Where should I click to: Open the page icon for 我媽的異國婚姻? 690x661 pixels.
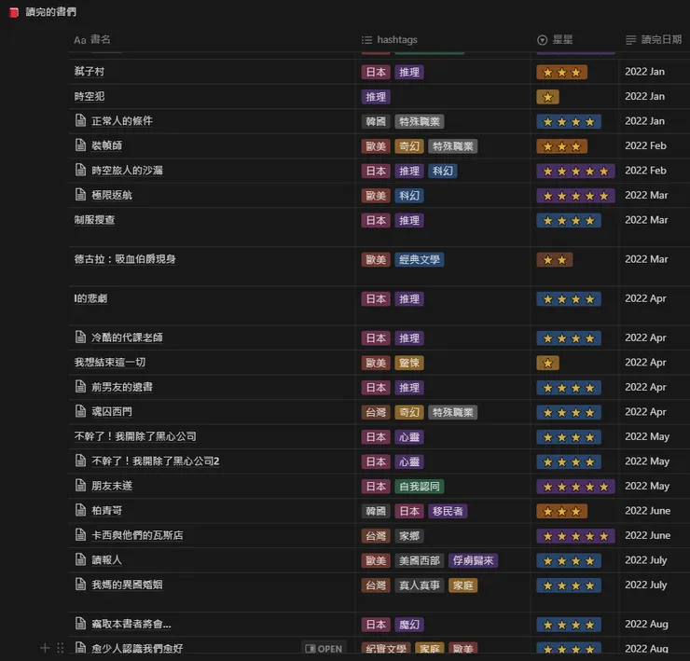tap(80, 584)
